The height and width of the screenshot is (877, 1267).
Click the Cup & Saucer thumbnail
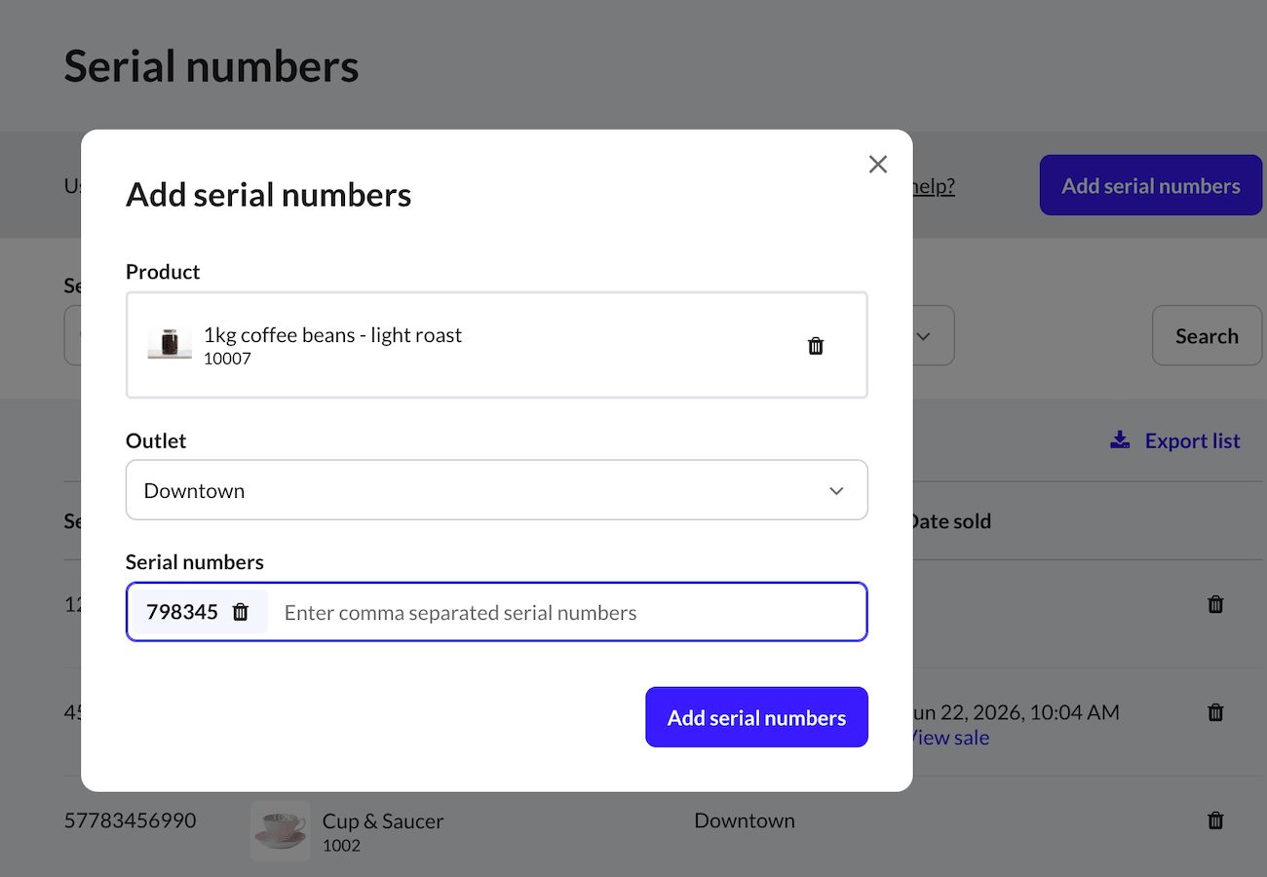(x=281, y=831)
